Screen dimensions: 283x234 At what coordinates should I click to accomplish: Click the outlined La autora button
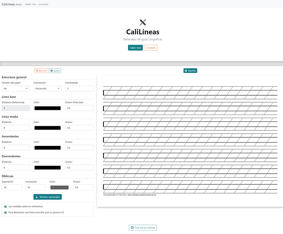(x=150, y=48)
